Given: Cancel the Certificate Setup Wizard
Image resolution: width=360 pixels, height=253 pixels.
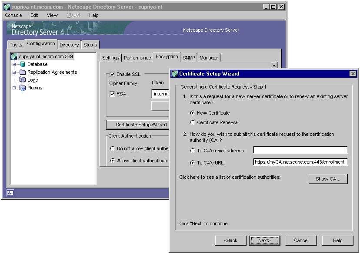Looking at the screenshot, I should tap(301, 240).
